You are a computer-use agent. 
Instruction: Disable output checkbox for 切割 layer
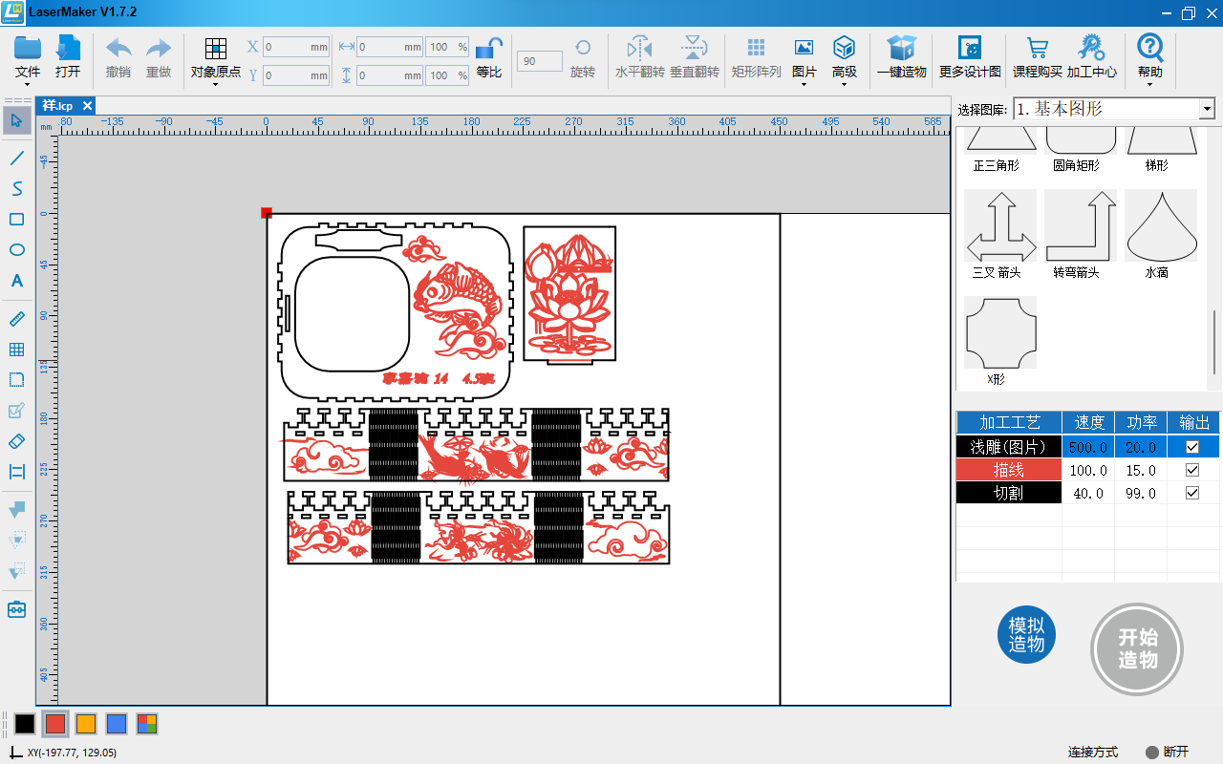click(x=1192, y=493)
